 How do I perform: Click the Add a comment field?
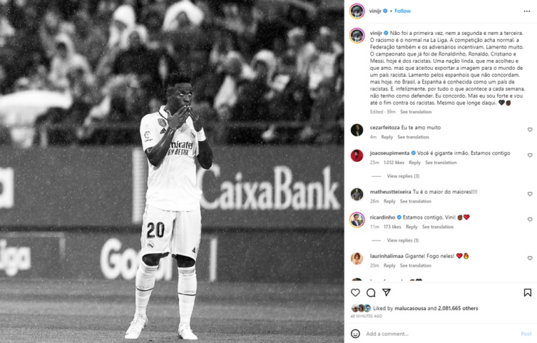440,334
